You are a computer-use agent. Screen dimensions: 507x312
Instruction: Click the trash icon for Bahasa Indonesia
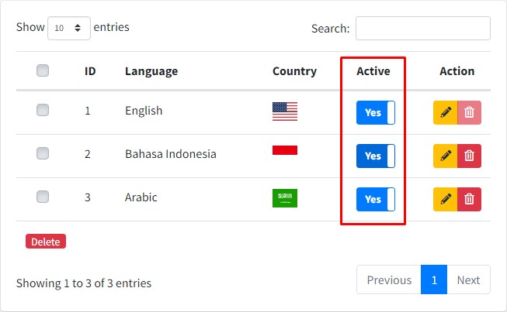(469, 156)
